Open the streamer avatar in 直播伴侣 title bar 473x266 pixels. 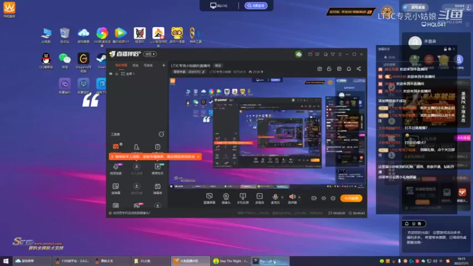(x=299, y=54)
